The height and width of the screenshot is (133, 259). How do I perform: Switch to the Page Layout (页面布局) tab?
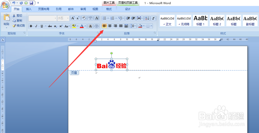tap(44, 9)
